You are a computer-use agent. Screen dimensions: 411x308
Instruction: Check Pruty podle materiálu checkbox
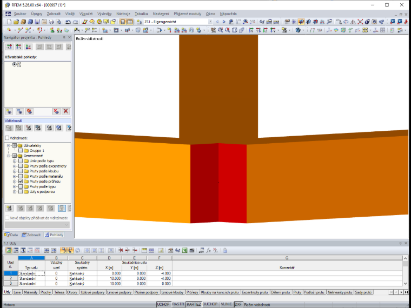(x=21, y=176)
